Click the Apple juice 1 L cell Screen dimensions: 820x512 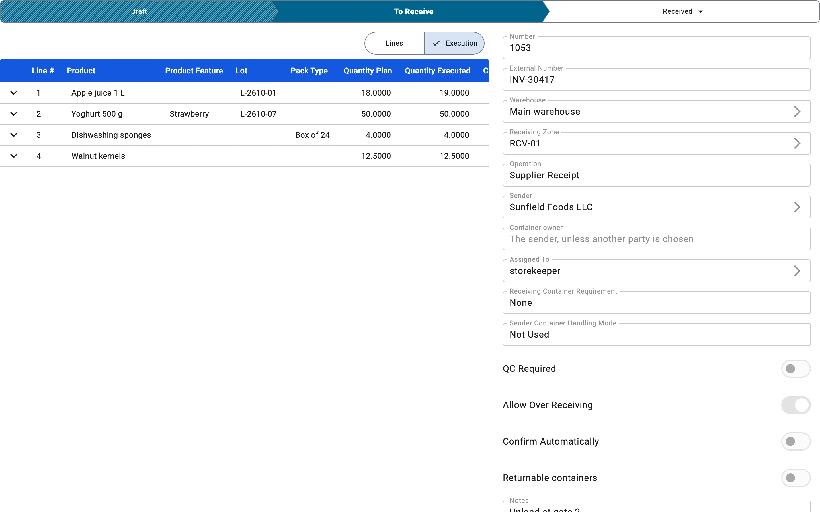(98, 93)
